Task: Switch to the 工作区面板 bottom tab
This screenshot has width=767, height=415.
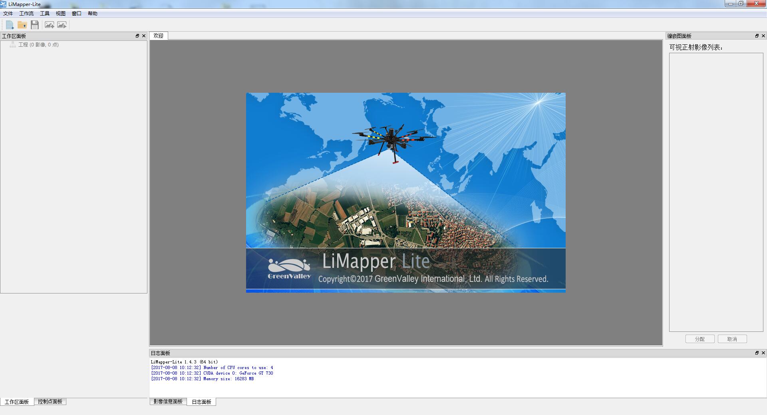Action: pos(17,402)
